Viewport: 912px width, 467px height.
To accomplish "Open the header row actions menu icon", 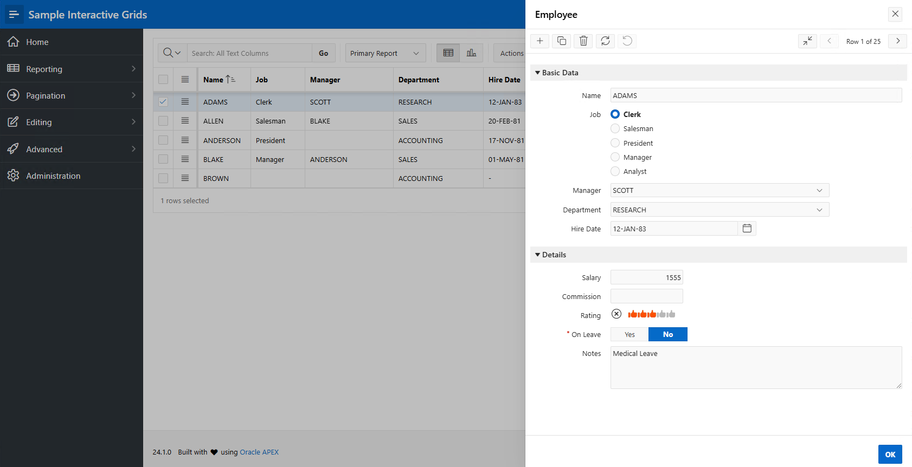I will coord(185,80).
